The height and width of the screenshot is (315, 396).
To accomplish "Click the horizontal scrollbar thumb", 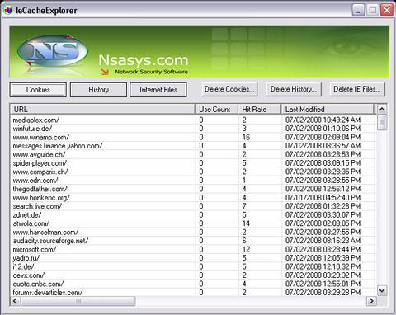I will coord(78,301).
